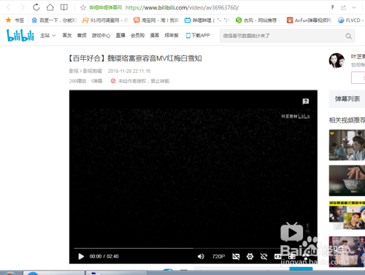
Task: Click the bilibili logo
Action: pyautogui.click(x=20, y=35)
